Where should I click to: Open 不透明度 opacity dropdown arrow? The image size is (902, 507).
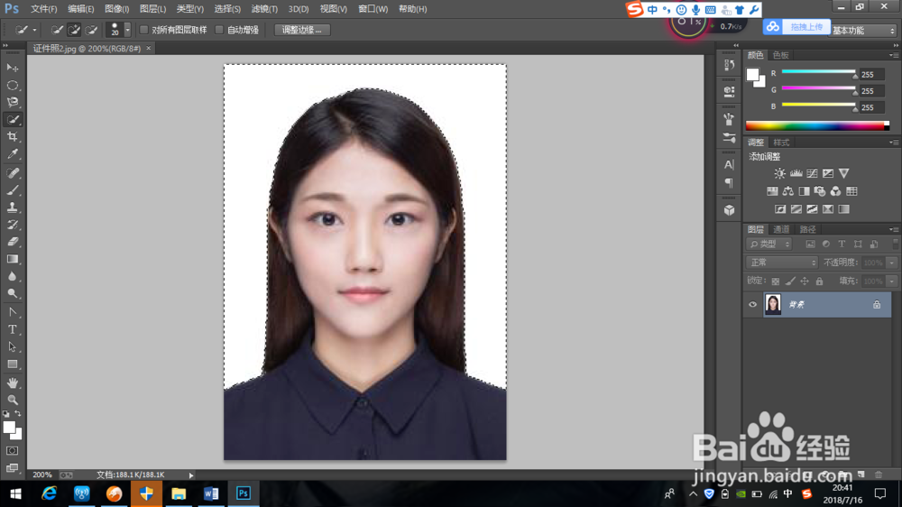click(892, 263)
